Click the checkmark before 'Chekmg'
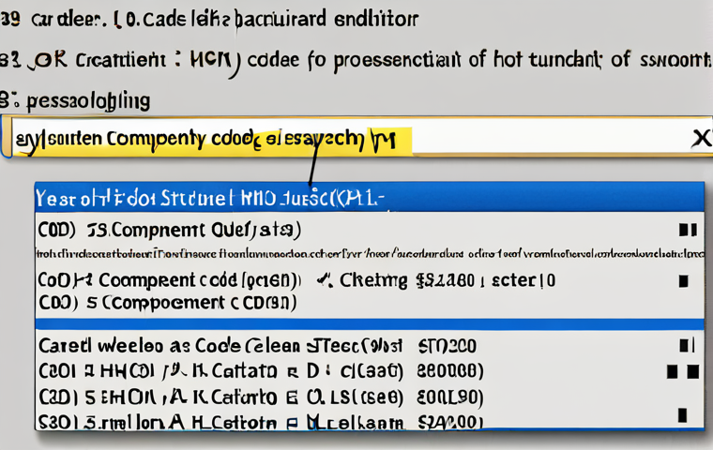 tap(324, 279)
